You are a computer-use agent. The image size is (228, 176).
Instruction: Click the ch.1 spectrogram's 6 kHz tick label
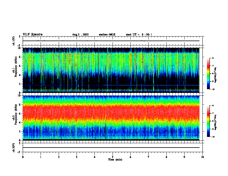click(x=20, y=66)
